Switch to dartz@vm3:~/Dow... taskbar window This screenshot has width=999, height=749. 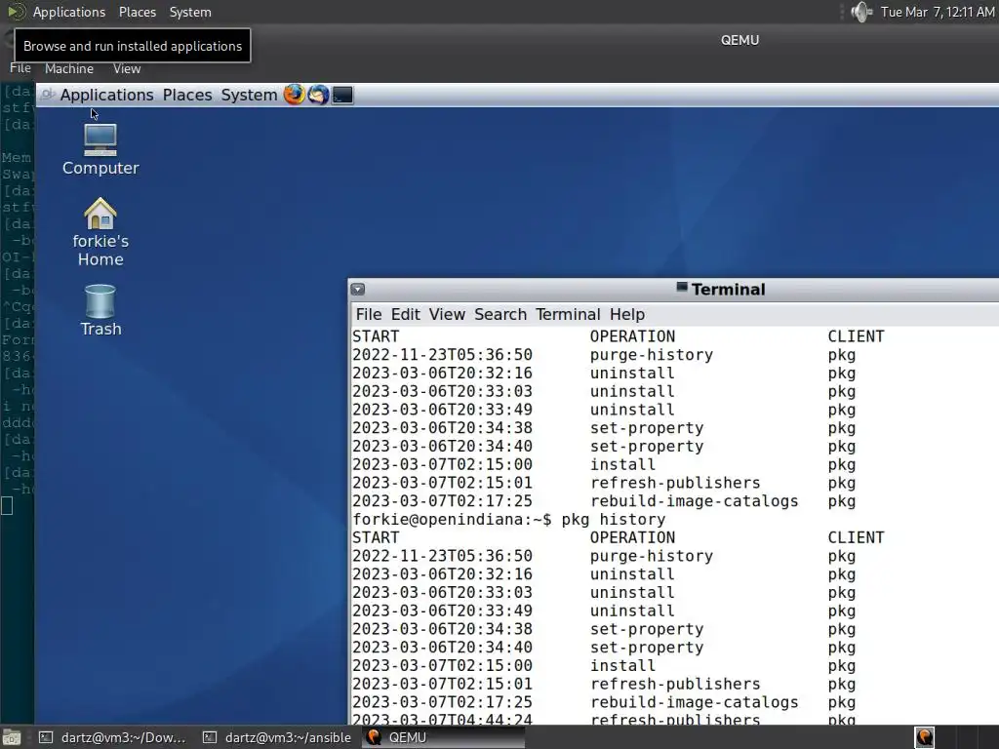[x=112, y=737]
